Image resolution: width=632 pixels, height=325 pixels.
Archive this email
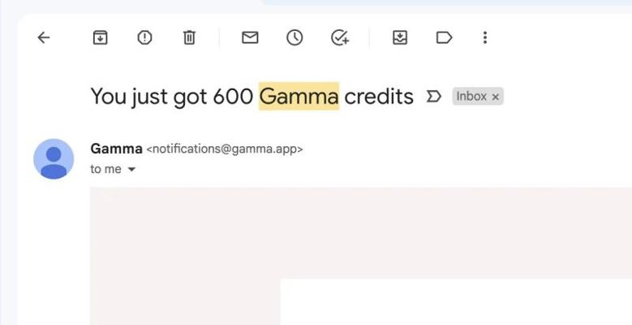[x=100, y=37]
